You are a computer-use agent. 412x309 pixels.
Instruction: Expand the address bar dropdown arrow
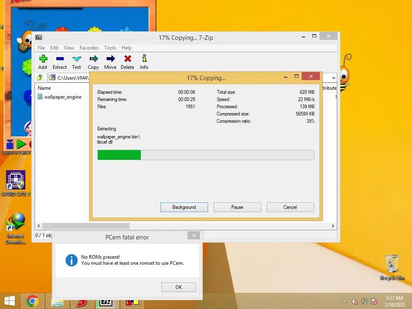334,78
